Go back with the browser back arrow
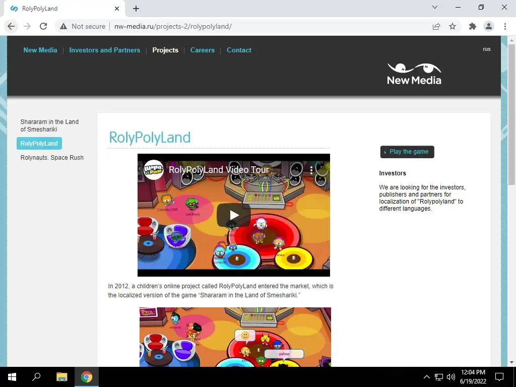Image resolution: width=516 pixels, height=387 pixels. [11, 26]
